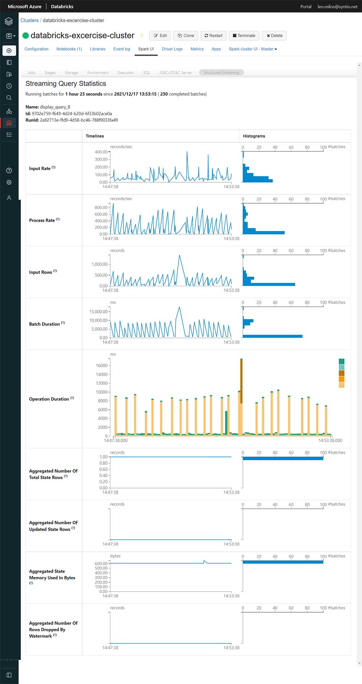Click the Edit cluster button
Screen dimensions: 362x684
click(160, 36)
